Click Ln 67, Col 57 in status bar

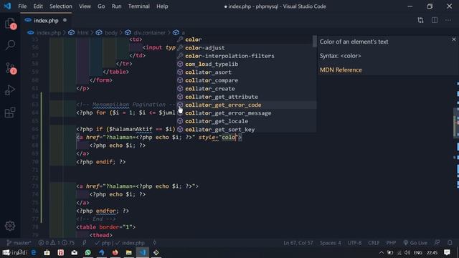(x=298, y=243)
